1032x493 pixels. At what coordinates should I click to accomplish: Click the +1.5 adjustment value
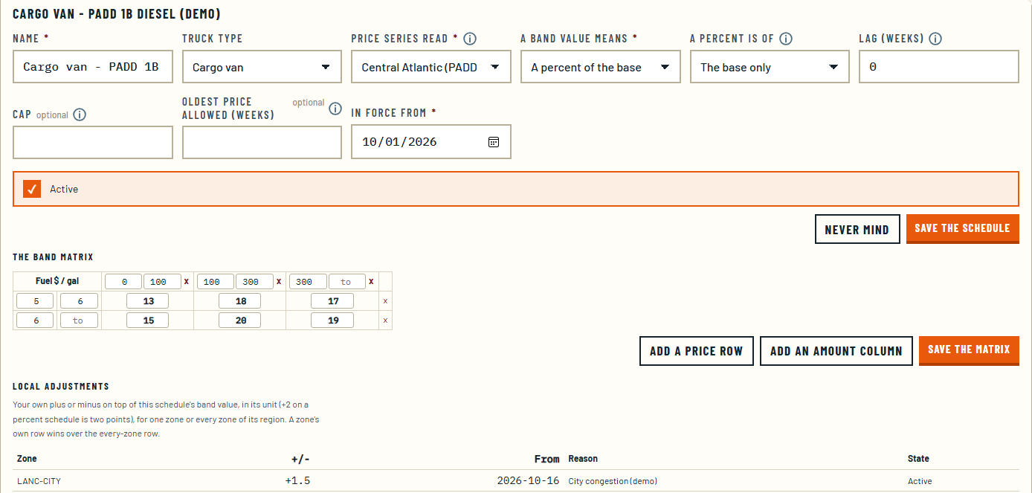click(x=297, y=481)
